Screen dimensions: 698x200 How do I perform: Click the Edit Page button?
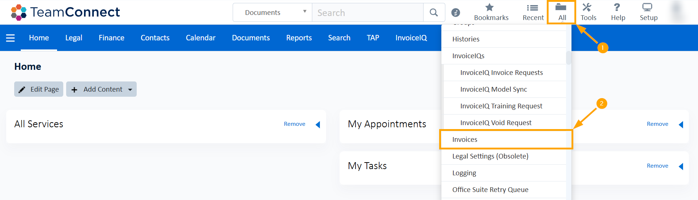[39, 89]
